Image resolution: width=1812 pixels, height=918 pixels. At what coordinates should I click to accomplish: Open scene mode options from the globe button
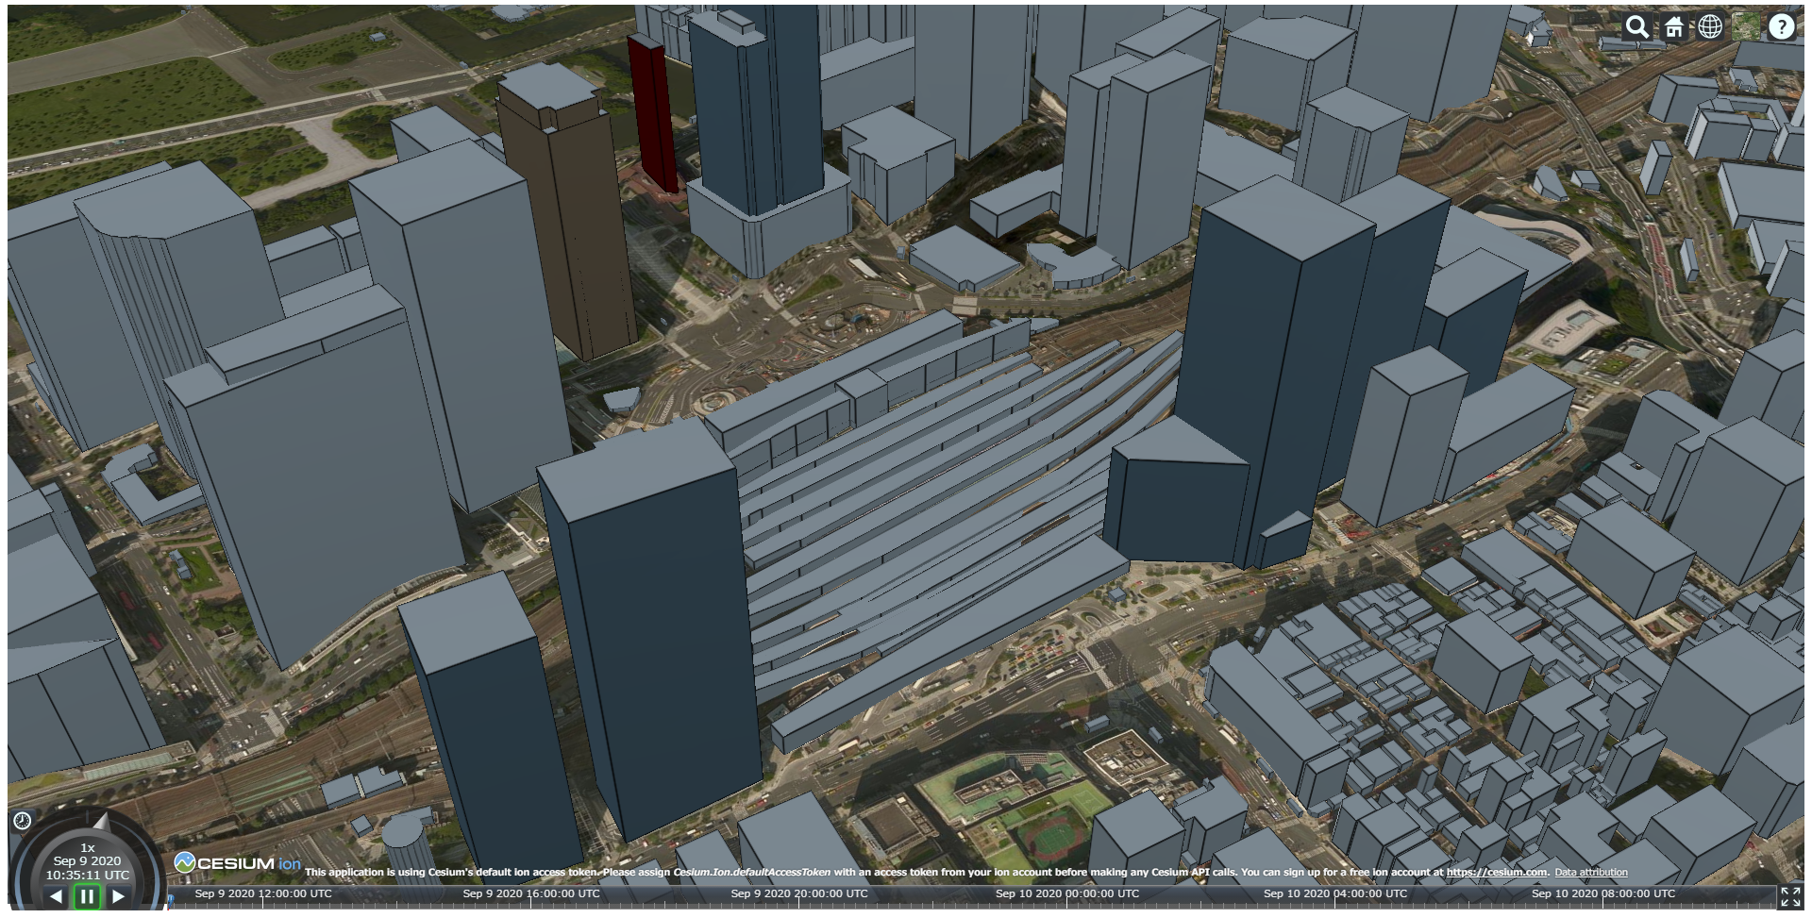1708,27
